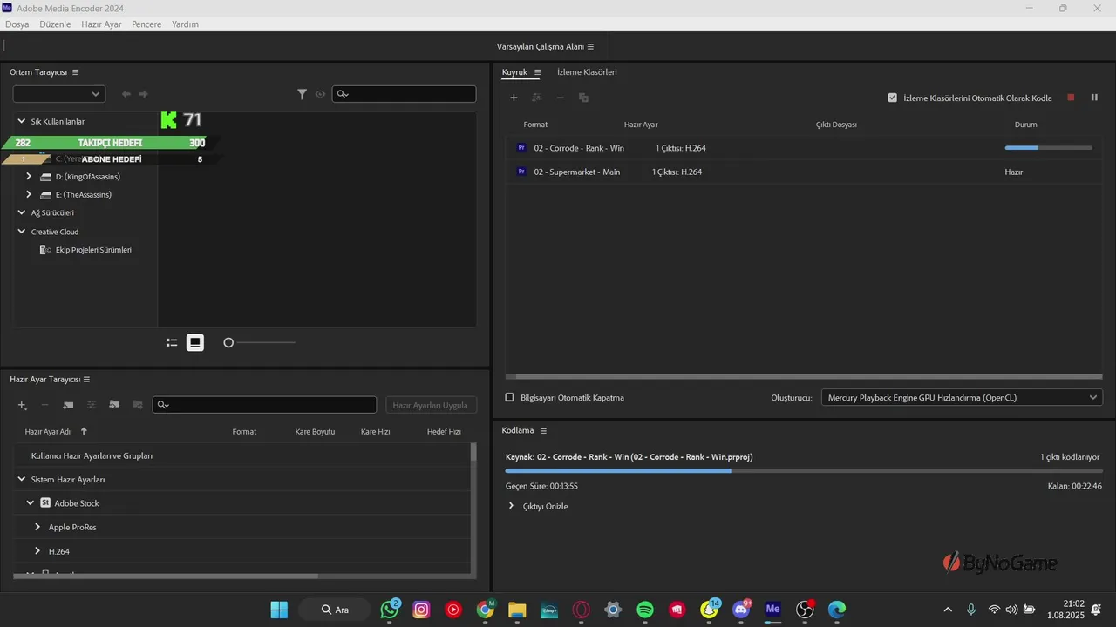Viewport: 1116px width, 627px height.
Task: Collapse Sistem Hazır Ayarları group
Action: 22,480
